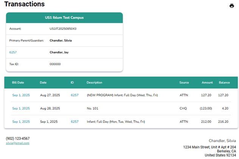This screenshot has height=159, width=239.
Task: Click primary guardian name Chandler, Silvia
Action: click(x=61, y=41)
